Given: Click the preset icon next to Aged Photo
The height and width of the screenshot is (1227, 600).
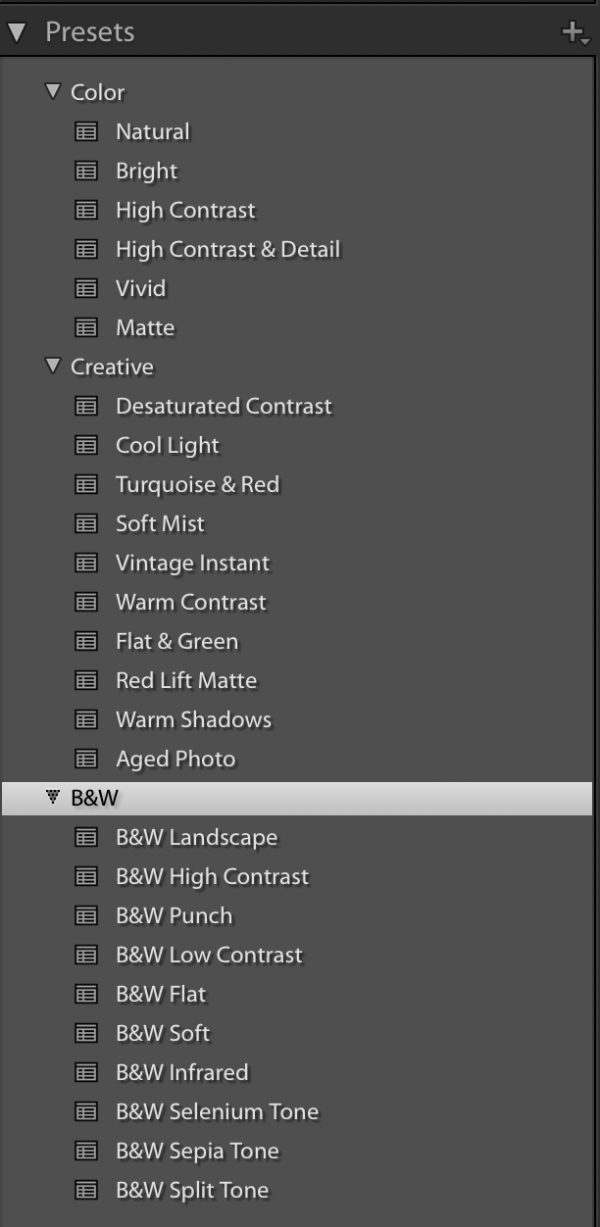Looking at the screenshot, I should pyautogui.click(x=86, y=759).
